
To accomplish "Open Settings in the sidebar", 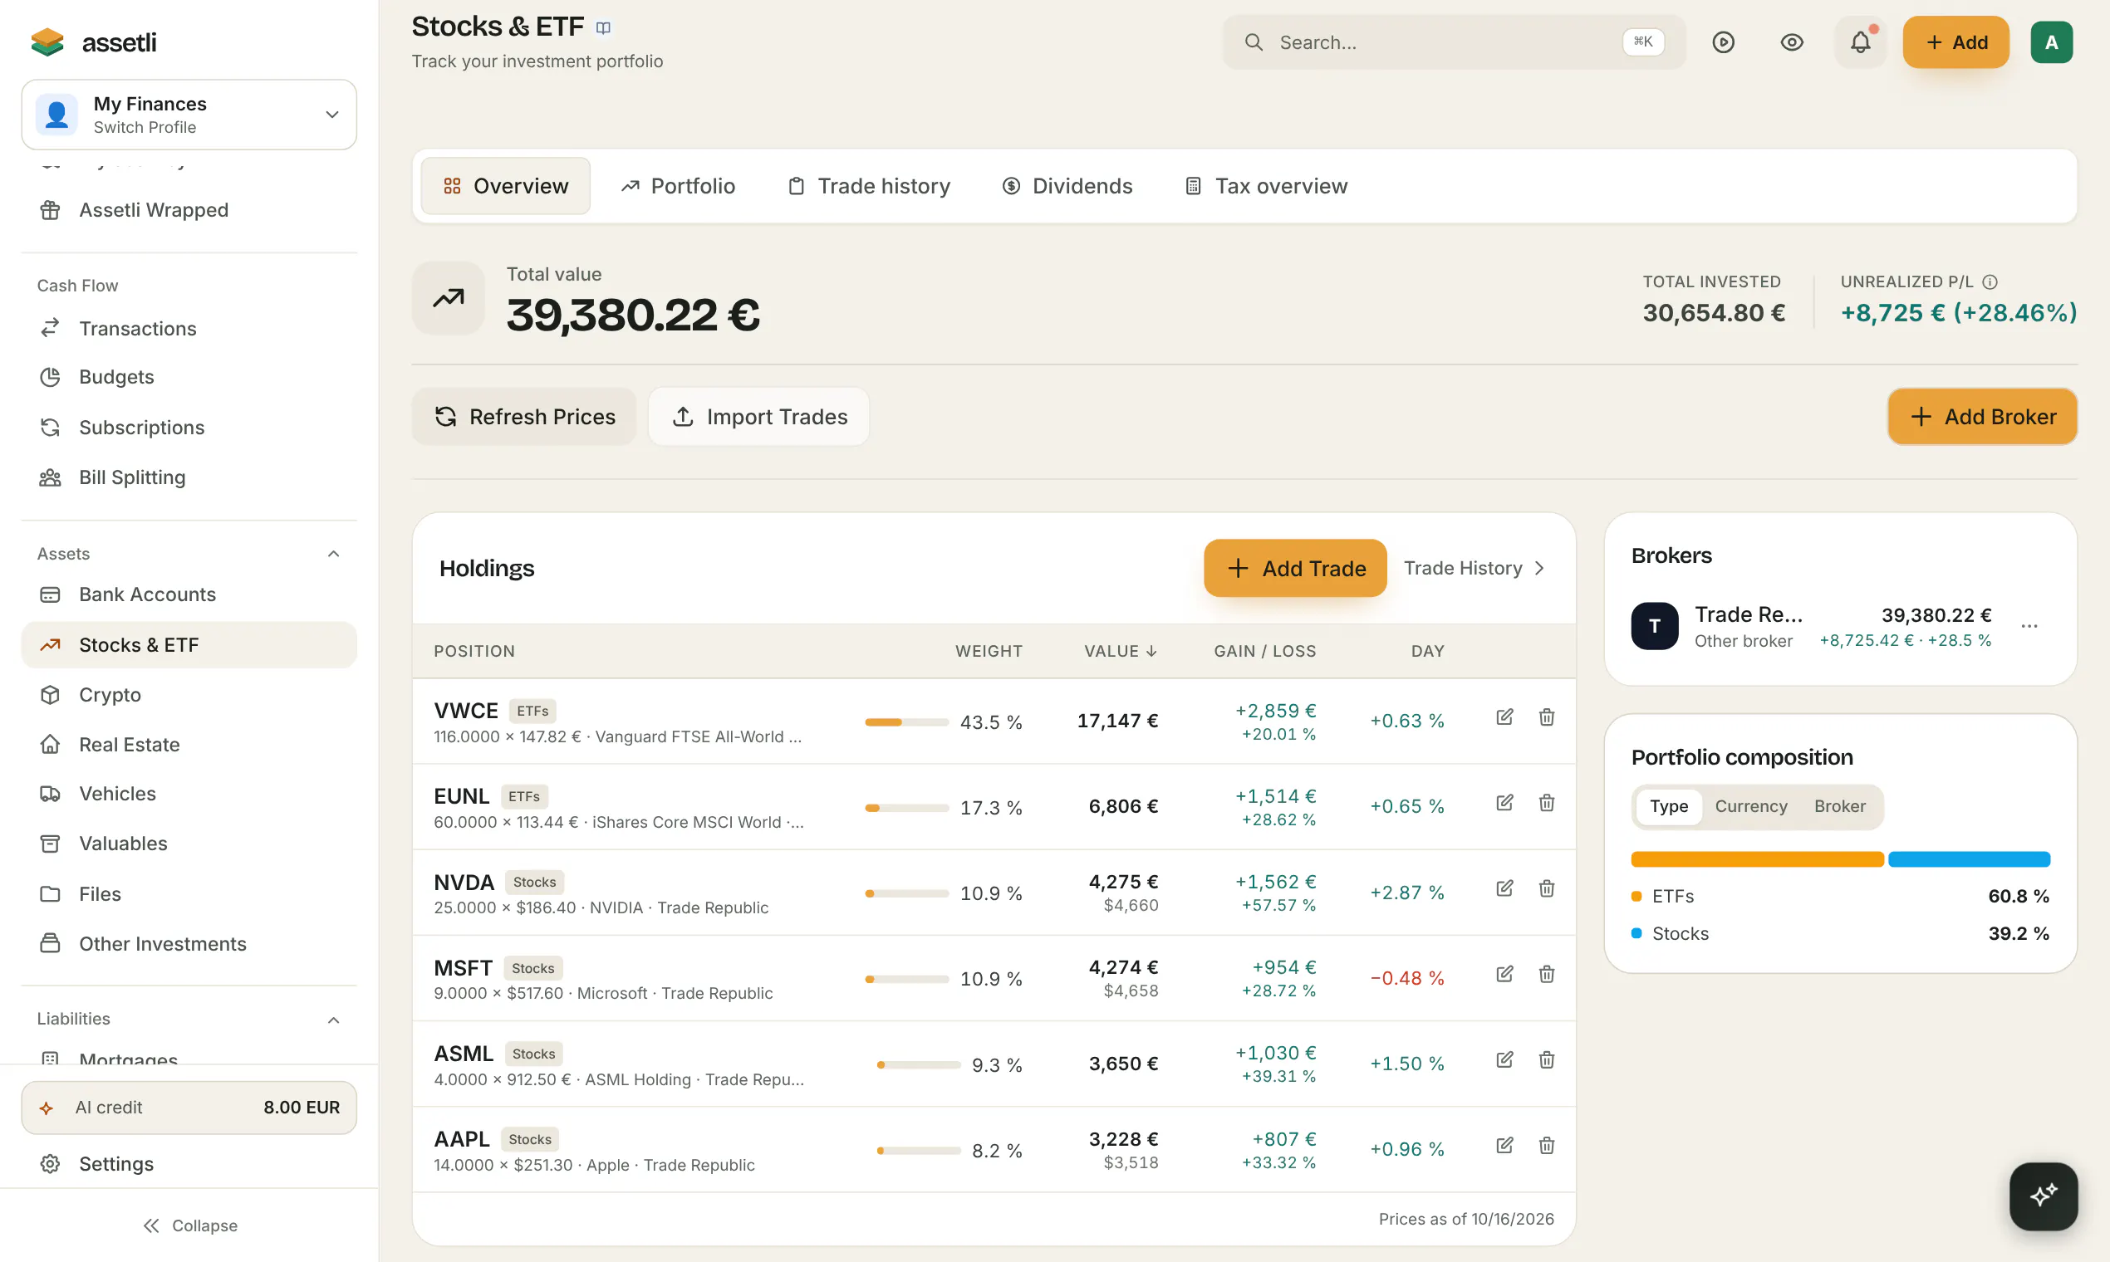I will pyautogui.click(x=189, y=1163).
